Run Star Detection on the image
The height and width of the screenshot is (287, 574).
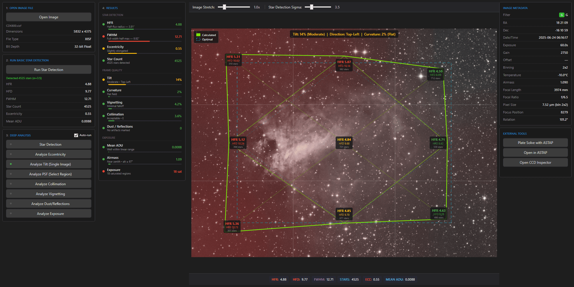pos(49,70)
